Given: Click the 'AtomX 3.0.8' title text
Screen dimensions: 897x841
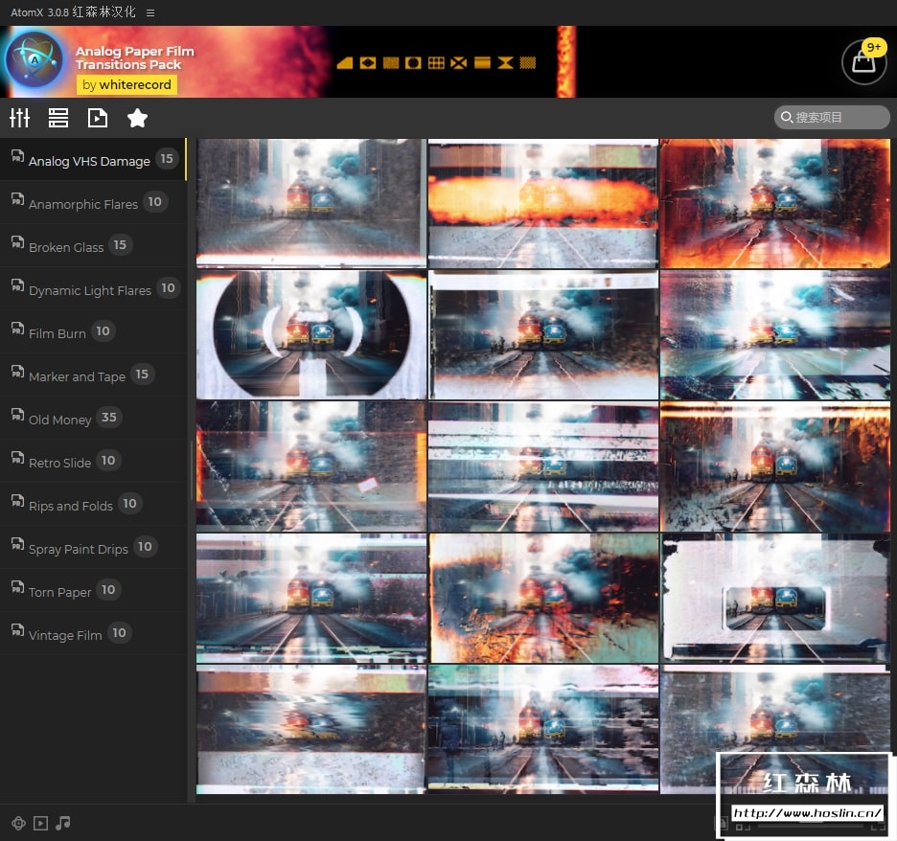Looking at the screenshot, I should click(39, 12).
